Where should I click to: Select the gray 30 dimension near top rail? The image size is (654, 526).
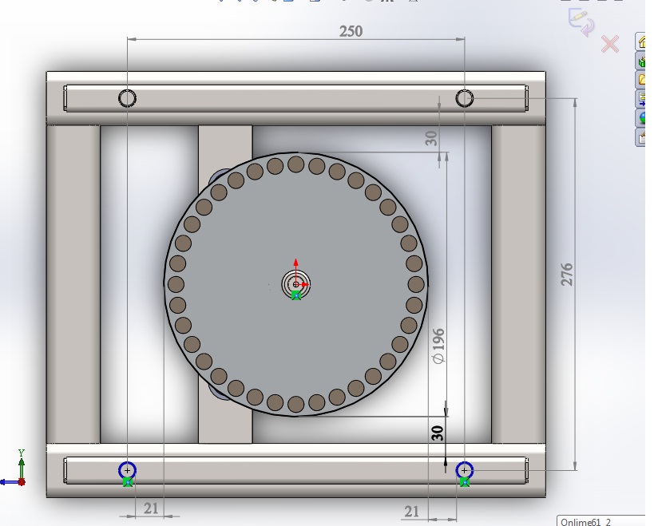pyautogui.click(x=431, y=138)
